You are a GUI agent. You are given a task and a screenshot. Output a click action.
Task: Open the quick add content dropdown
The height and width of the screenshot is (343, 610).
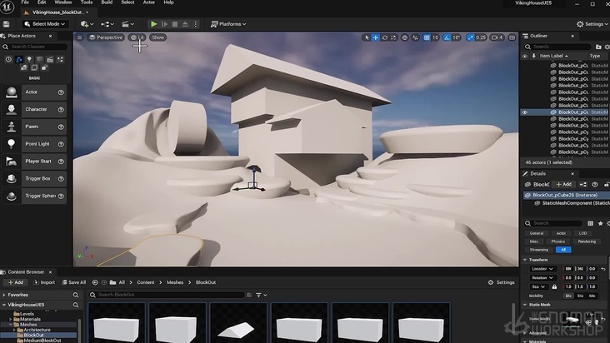coord(87,24)
